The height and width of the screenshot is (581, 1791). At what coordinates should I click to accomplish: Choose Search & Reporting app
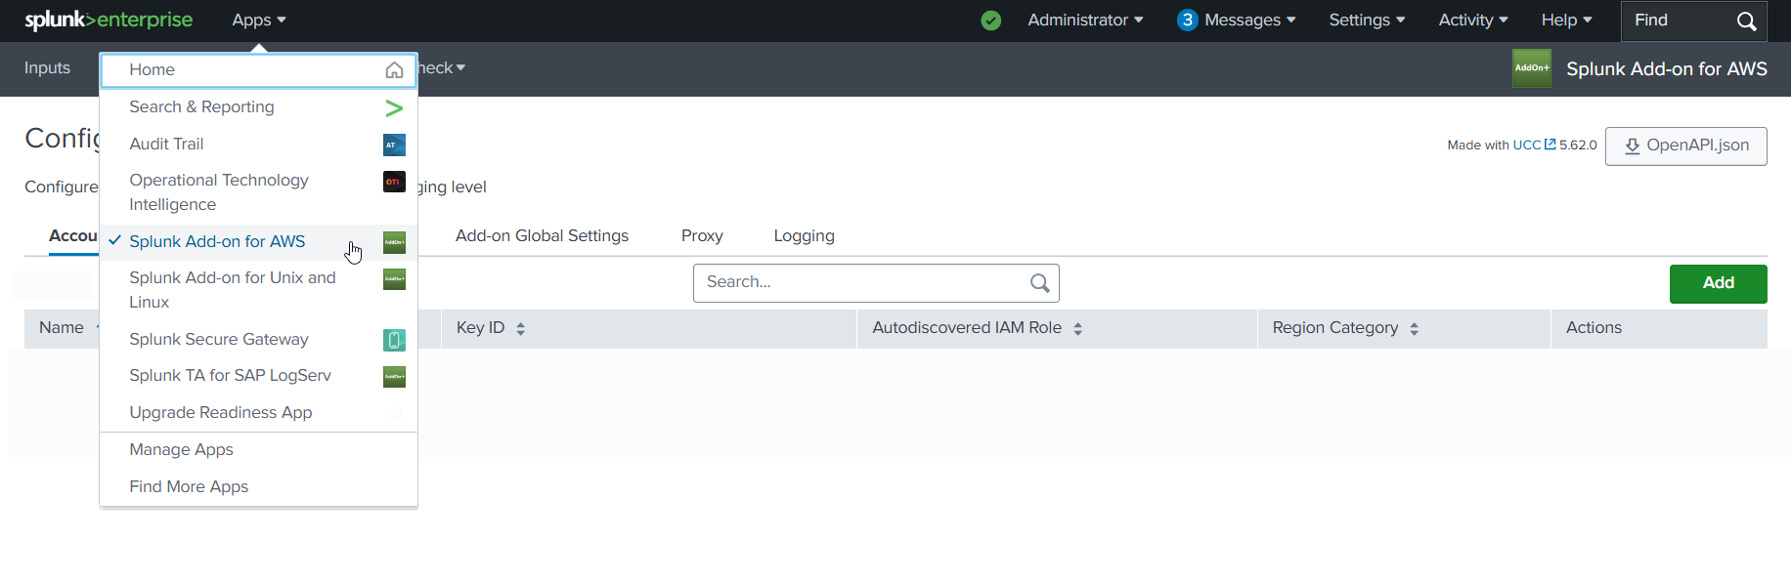coord(259,107)
